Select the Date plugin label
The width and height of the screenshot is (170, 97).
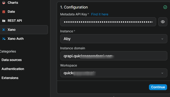(x=11, y=12)
